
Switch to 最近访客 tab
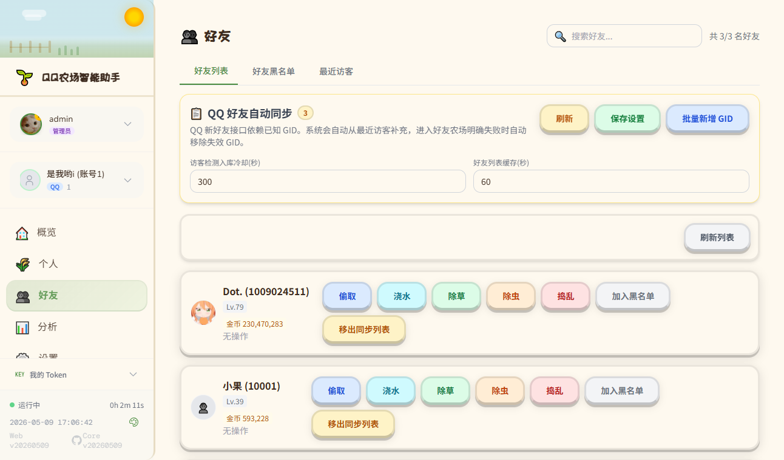point(336,72)
